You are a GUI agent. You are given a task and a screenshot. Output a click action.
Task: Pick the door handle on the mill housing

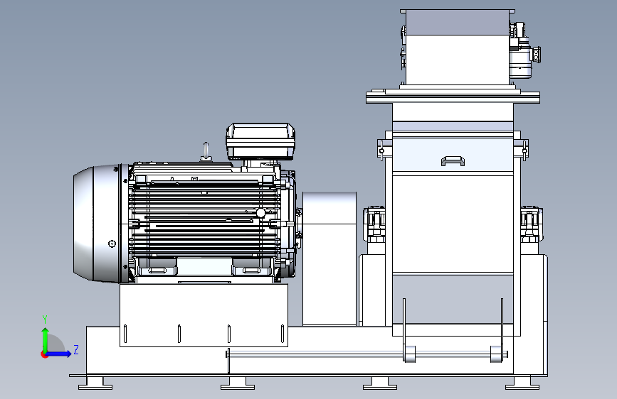tap(453, 161)
